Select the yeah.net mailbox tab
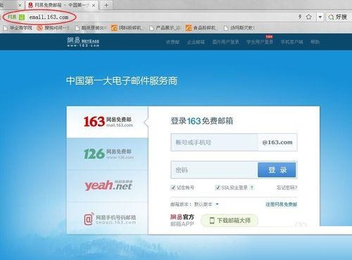This screenshot has height=260, width=352. point(108,185)
